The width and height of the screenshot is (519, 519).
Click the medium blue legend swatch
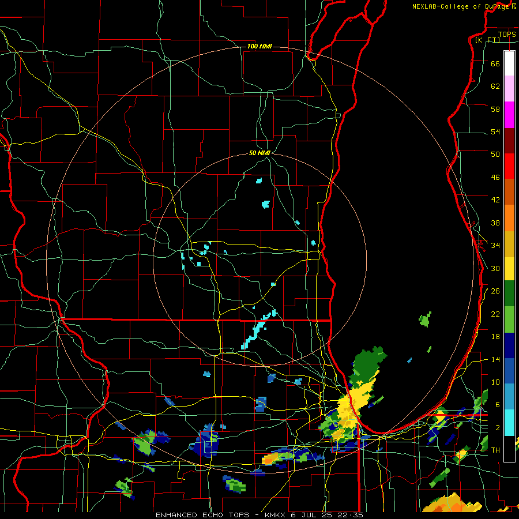tap(509, 371)
